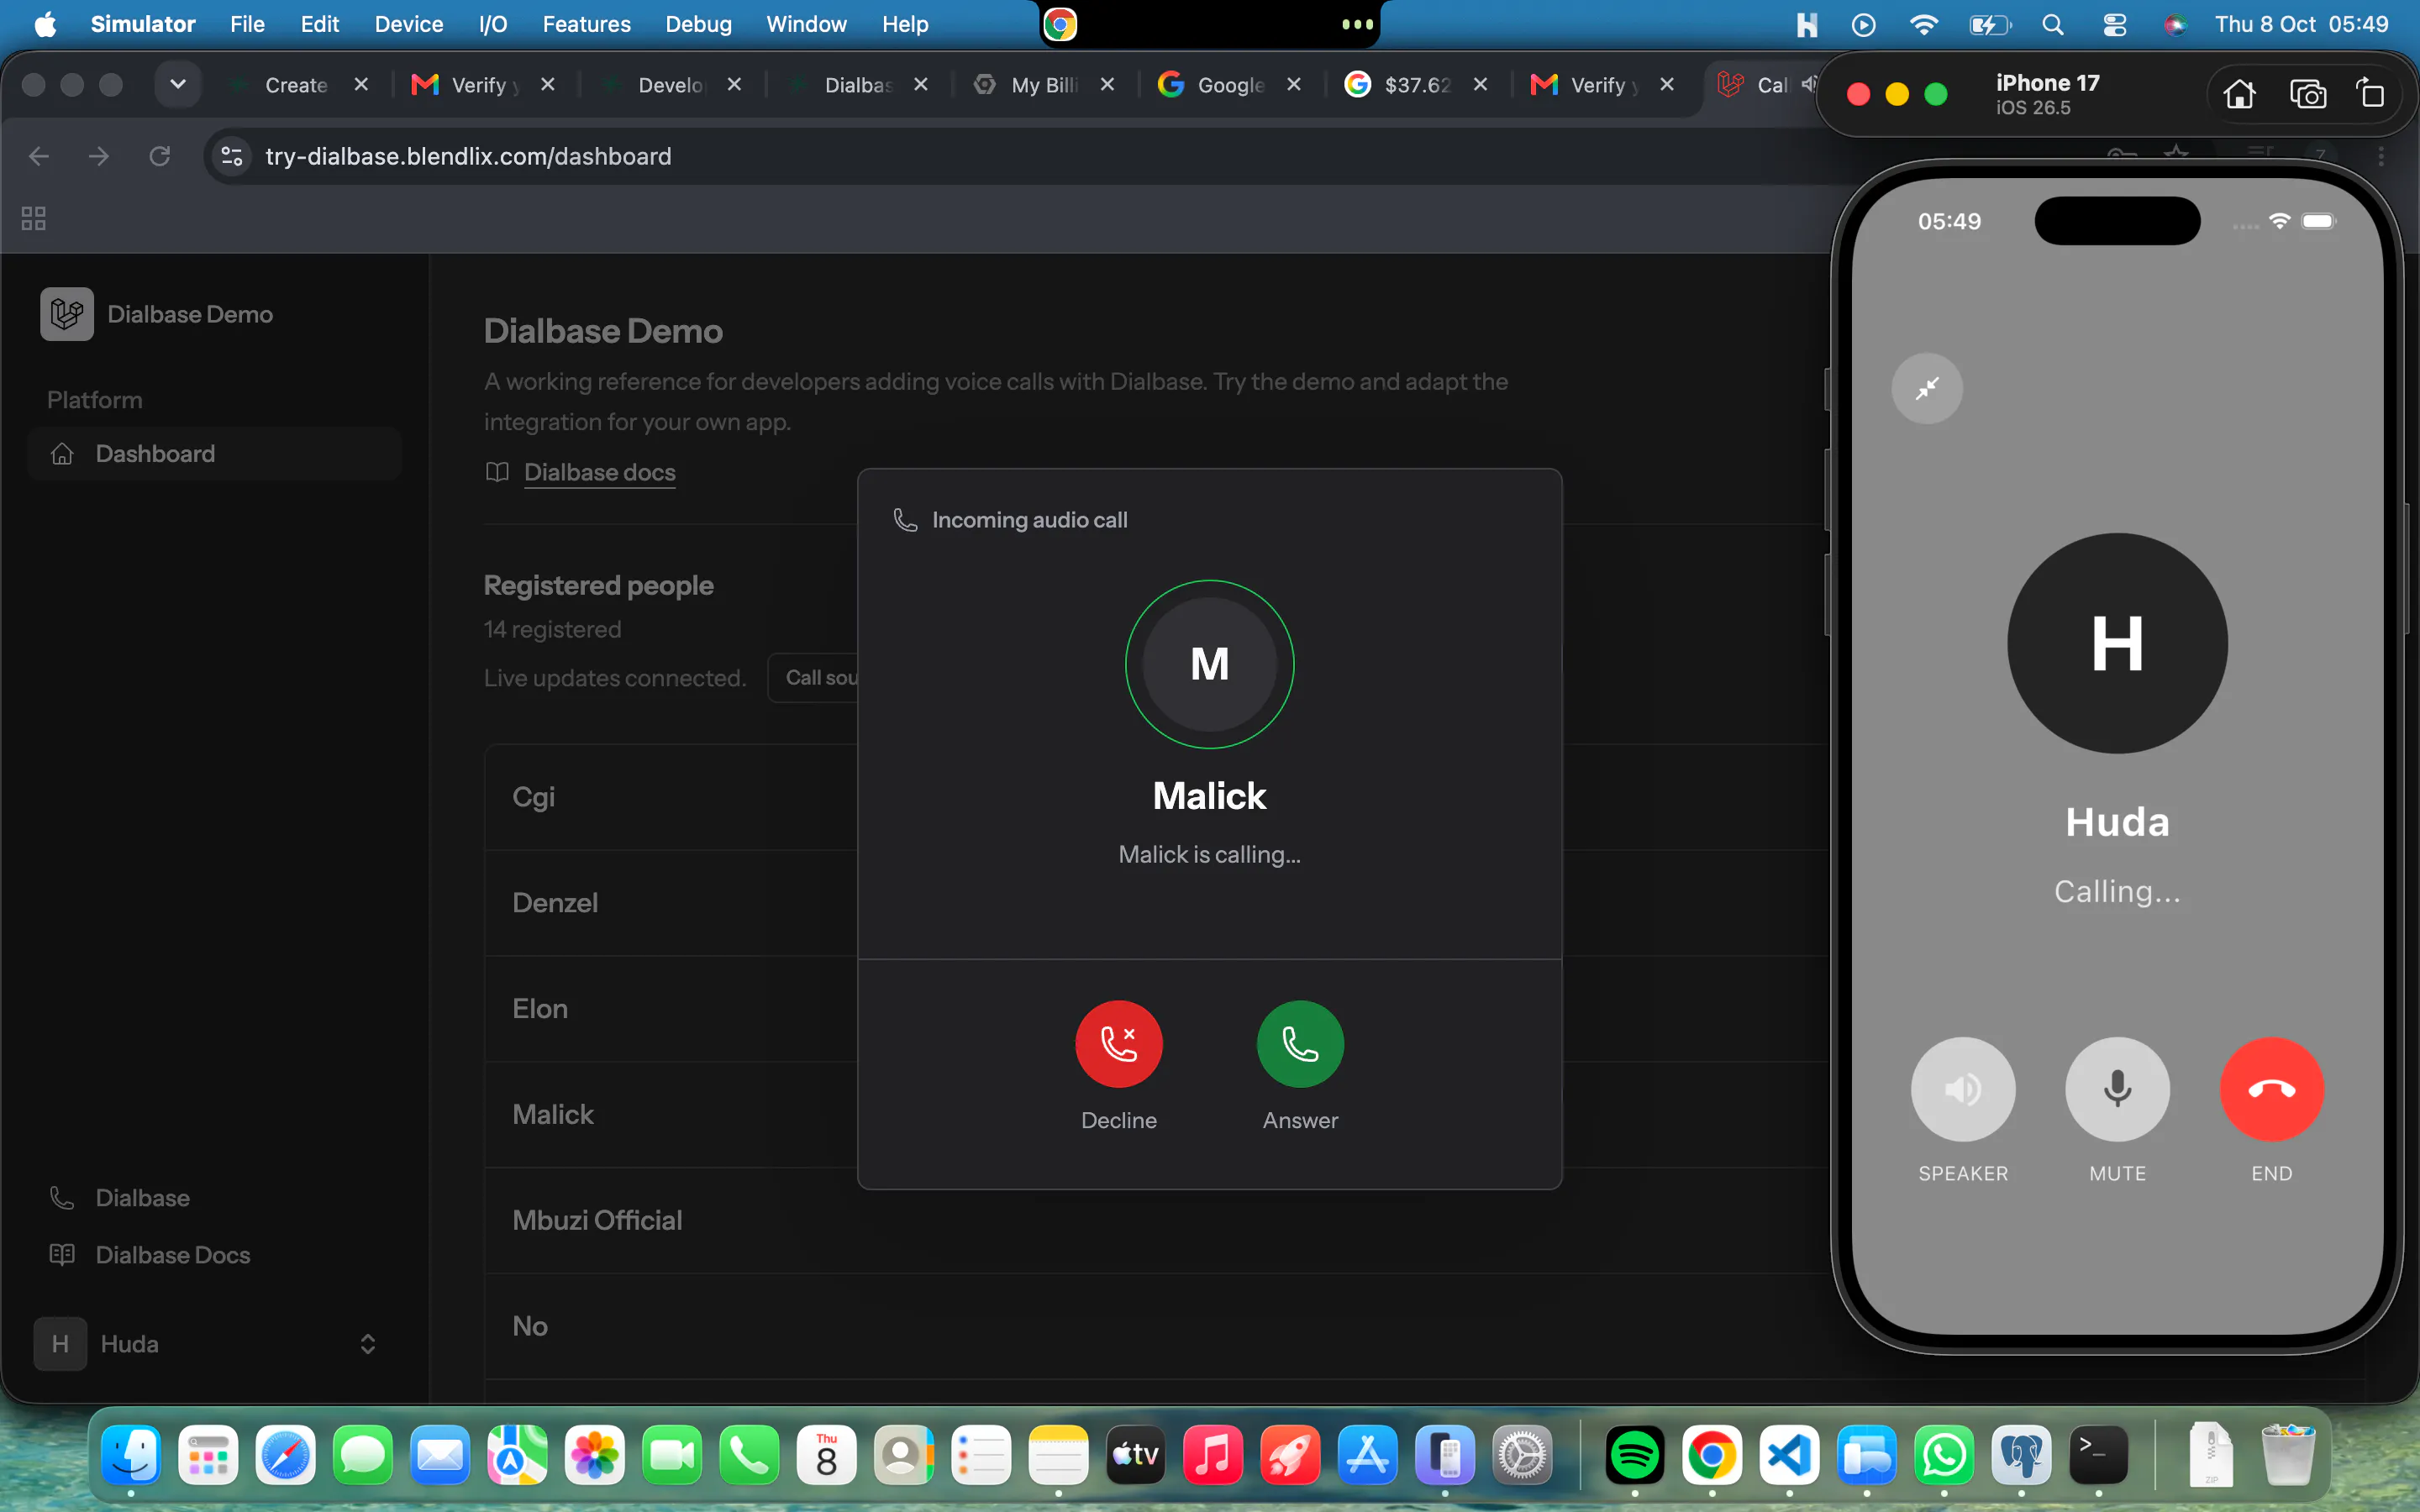This screenshot has height=1512, width=2420.
Task: Minimize the iPhone call screen with collapse icon
Action: pyautogui.click(x=1926, y=388)
